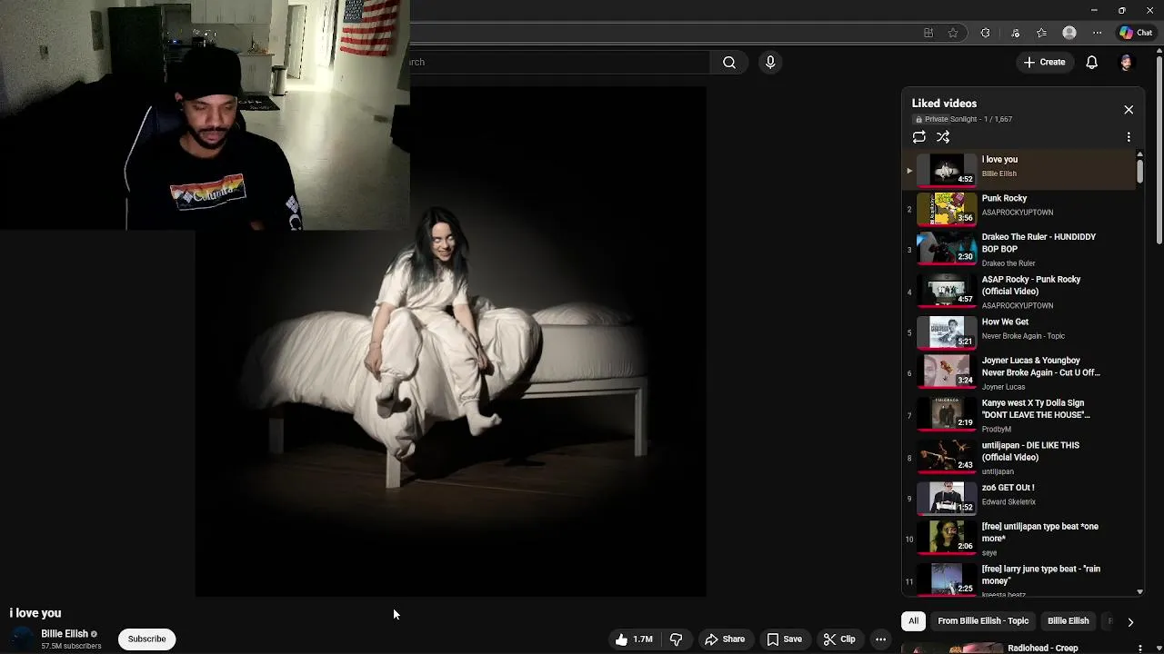Click the YouTube search magnifier button
1164x654 pixels.
coord(729,62)
